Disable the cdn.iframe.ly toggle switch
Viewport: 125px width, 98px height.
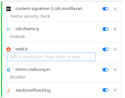[x=106, y=29]
